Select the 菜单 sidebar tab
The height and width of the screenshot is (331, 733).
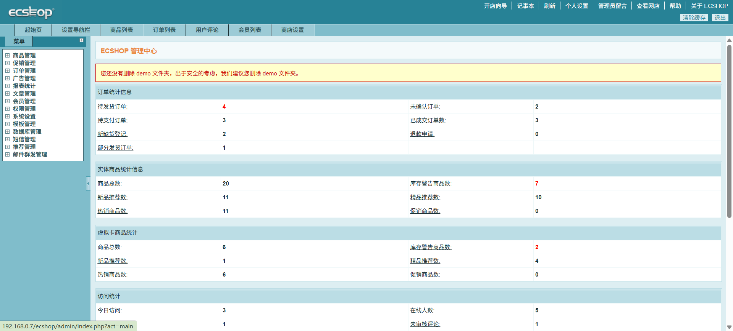19,41
